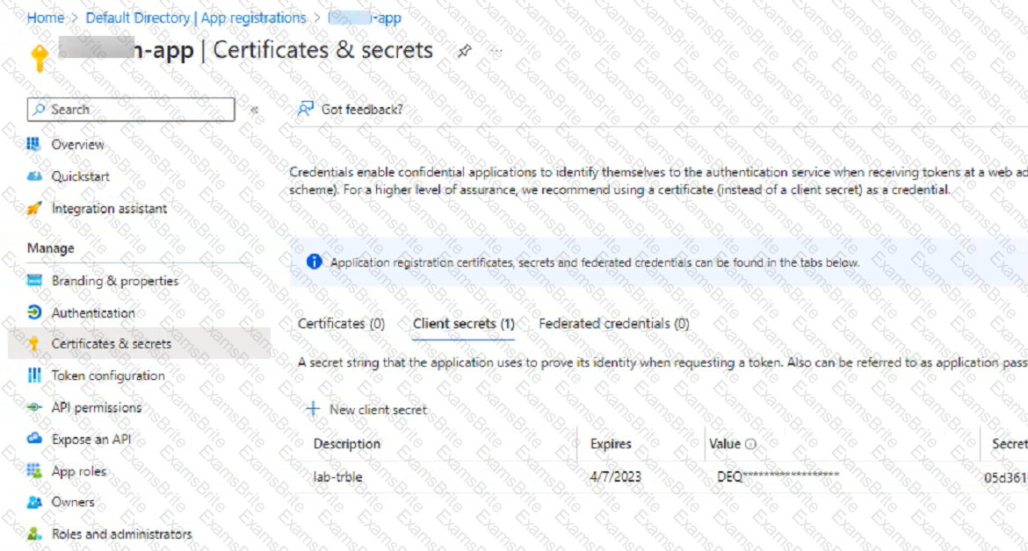Collapse the sidebar with the double chevron
Viewport: 1028px width, 551px height.
(255, 111)
